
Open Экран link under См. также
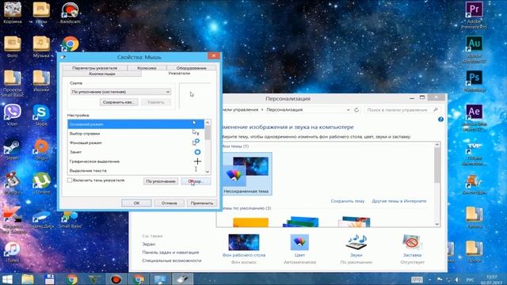[x=149, y=245]
